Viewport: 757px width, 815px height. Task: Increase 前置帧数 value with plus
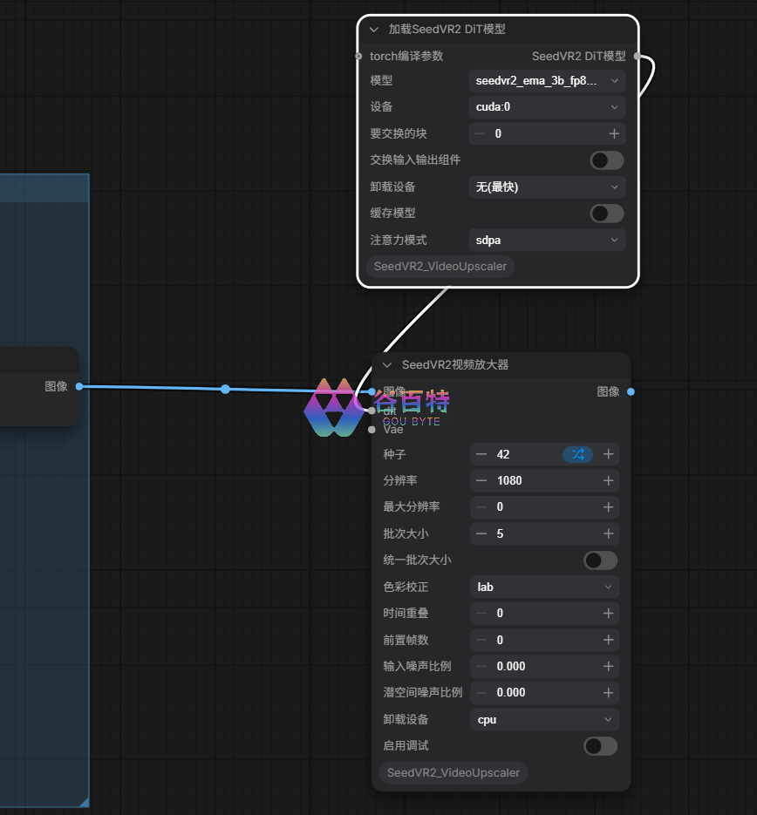(x=609, y=640)
